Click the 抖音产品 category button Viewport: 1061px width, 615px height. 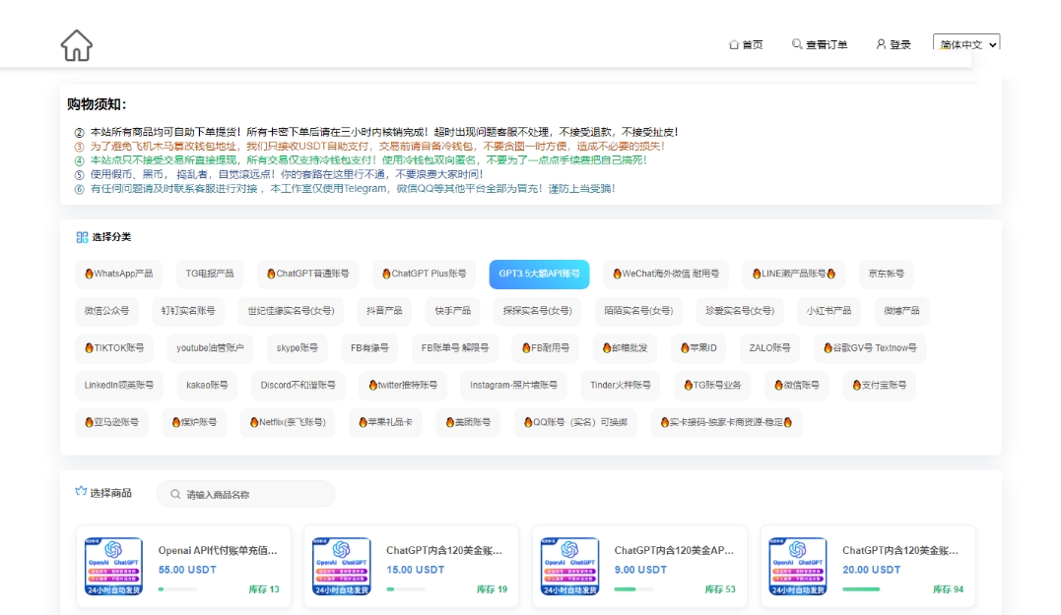(383, 311)
